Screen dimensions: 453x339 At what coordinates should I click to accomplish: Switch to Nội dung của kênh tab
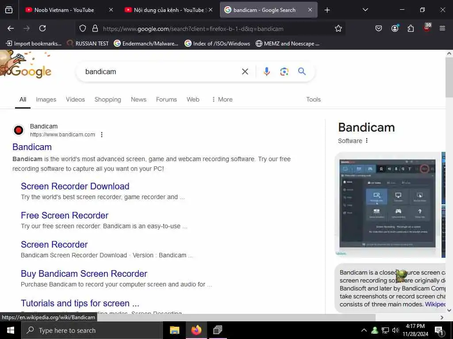click(169, 10)
